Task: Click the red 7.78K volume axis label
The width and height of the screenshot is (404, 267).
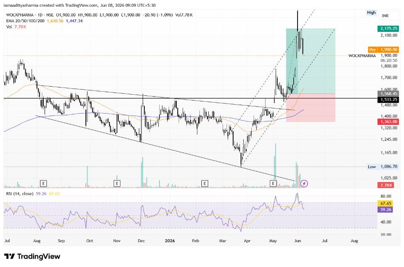Action: point(386,185)
